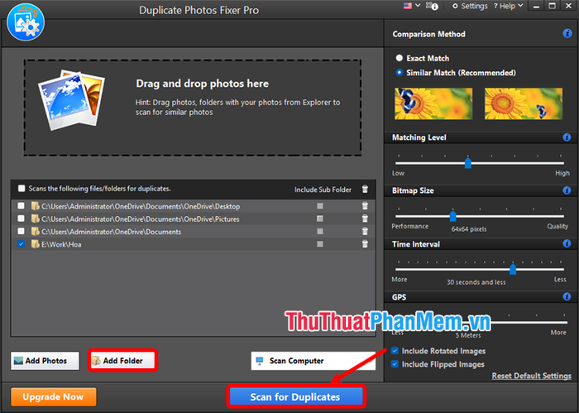Show info about Bitmap Size

coord(567,190)
